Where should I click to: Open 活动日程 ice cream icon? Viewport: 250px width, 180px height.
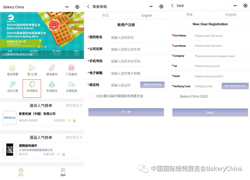click(12, 84)
